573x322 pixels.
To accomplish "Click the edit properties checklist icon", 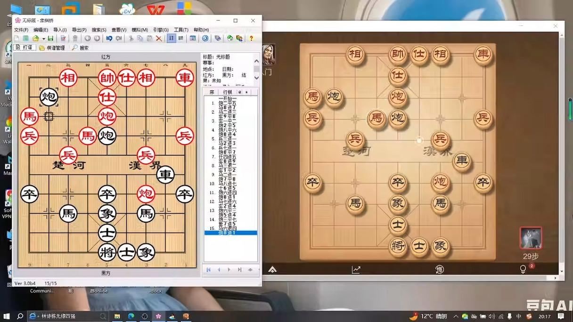I will coord(63,38).
